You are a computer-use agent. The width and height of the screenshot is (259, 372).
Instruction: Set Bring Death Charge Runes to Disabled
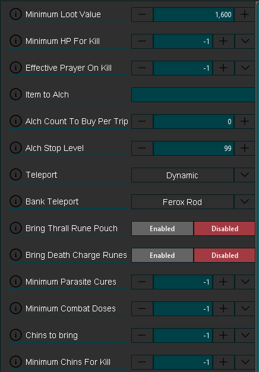tap(225, 256)
